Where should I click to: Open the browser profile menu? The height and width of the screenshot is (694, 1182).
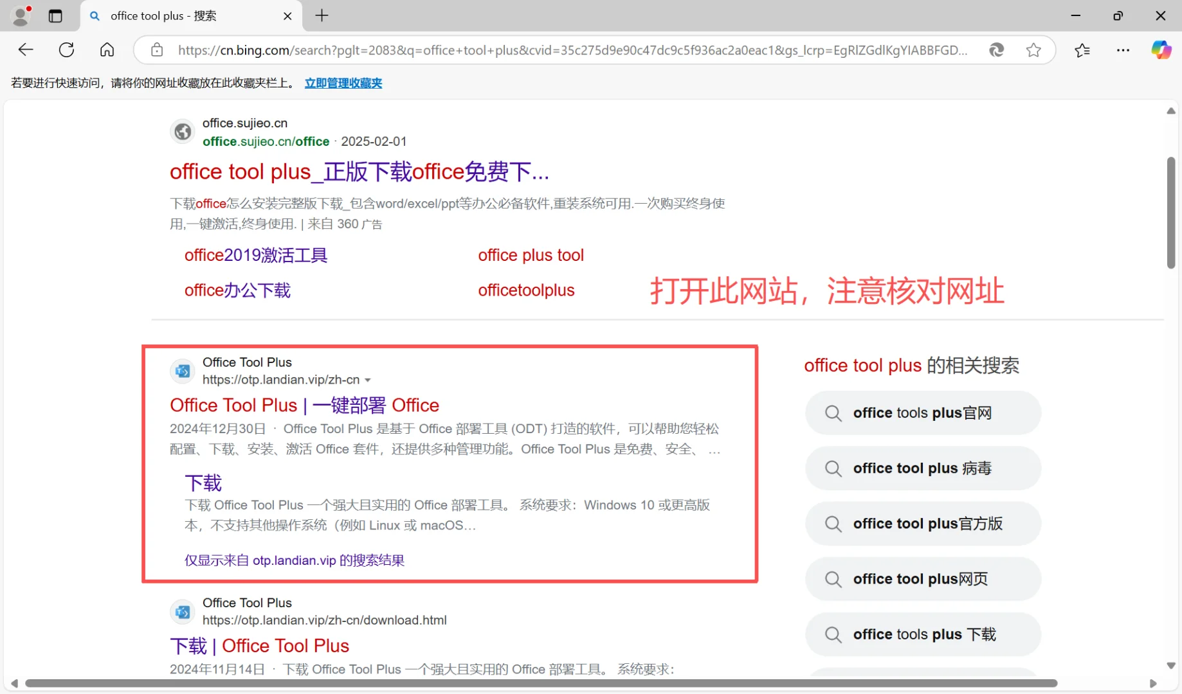coord(20,15)
